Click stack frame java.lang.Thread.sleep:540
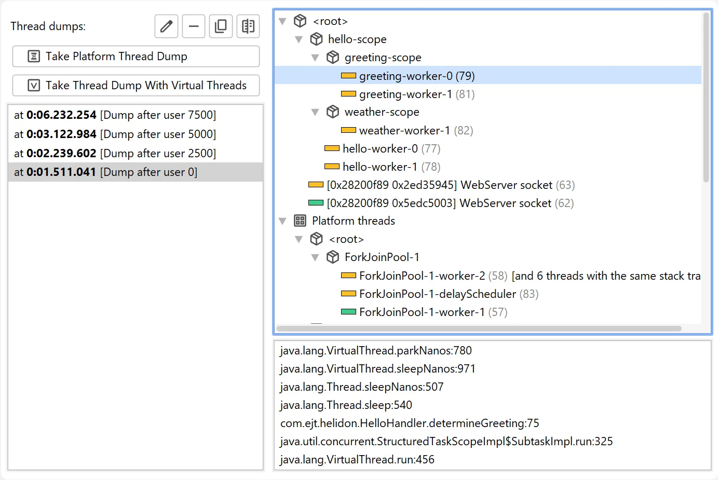 point(346,405)
